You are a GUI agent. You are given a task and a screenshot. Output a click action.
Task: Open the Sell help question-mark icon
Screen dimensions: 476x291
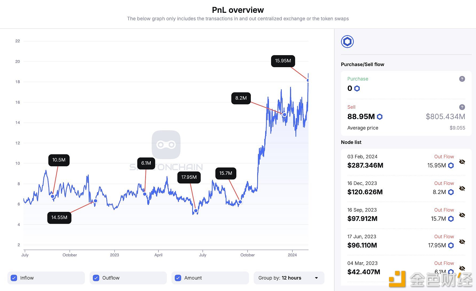click(462, 107)
